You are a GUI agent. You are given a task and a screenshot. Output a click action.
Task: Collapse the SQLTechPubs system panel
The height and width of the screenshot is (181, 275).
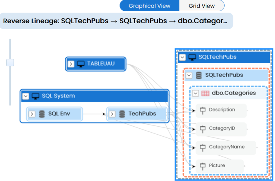[x=182, y=57]
